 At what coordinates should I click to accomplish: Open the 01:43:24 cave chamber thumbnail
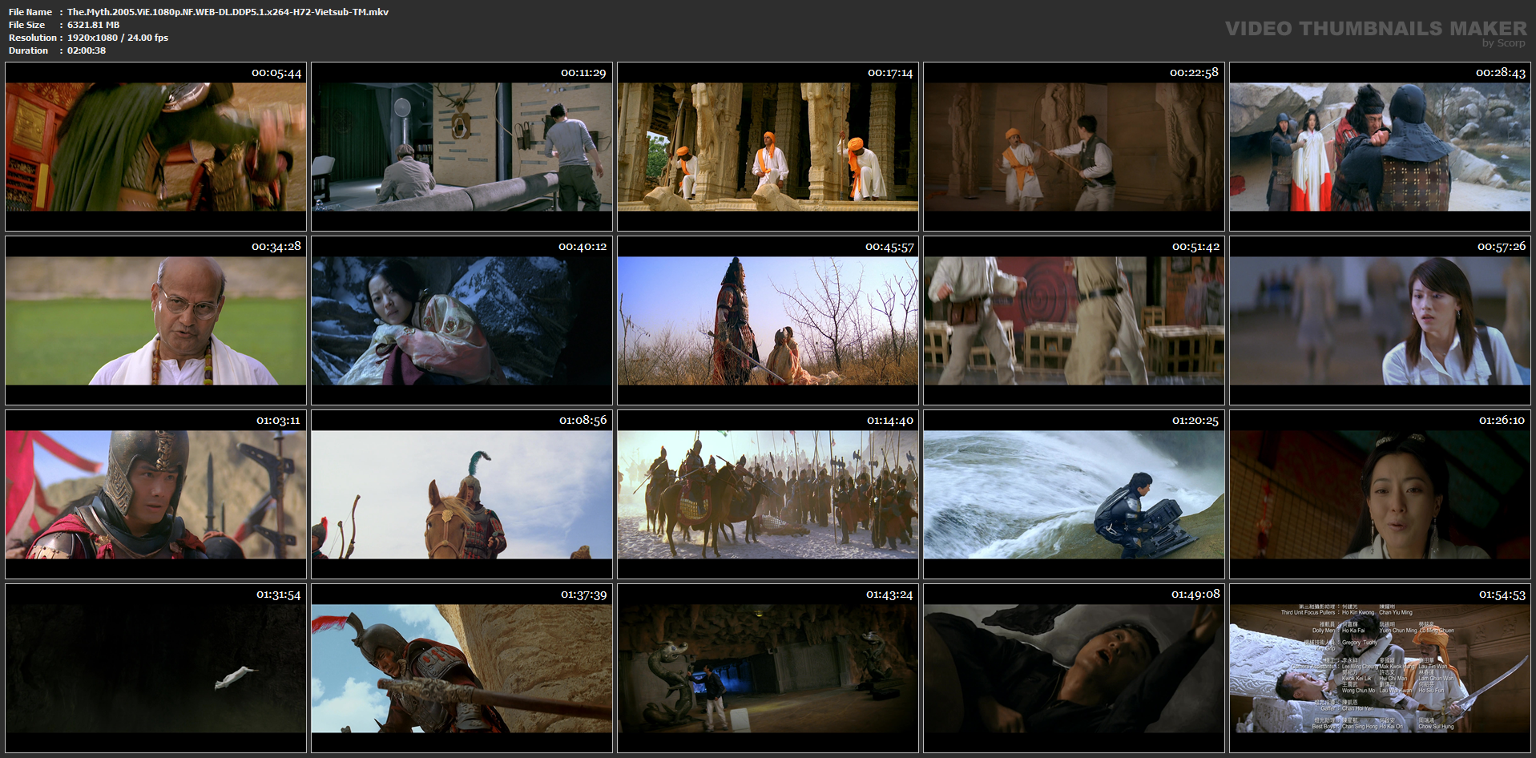click(x=768, y=668)
